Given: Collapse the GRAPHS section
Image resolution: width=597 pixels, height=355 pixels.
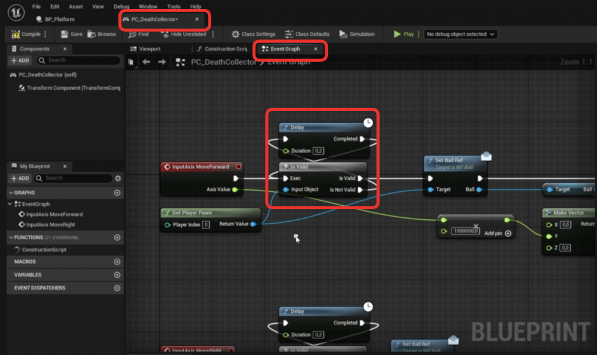Looking at the screenshot, I should click(11, 192).
